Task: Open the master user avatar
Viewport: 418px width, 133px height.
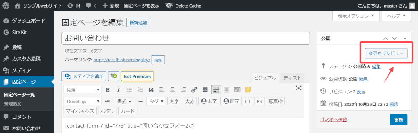Action: coord(412,5)
